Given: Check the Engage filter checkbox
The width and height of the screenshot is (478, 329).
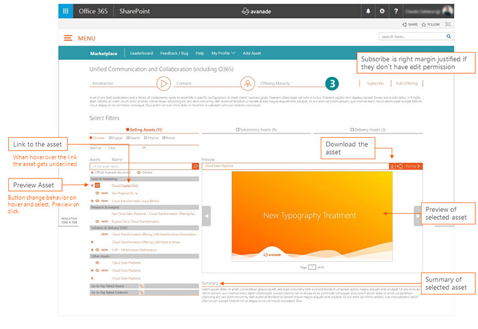Looking at the screenshot, I should click(x=110, y=137).
